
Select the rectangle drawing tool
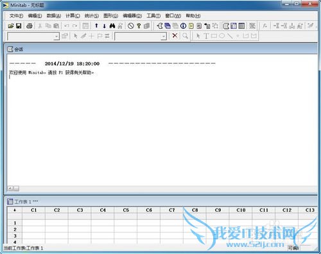point(214,36)
